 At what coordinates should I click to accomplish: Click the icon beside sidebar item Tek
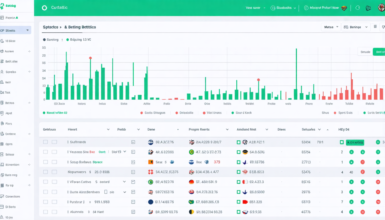[x=2, y=93]
